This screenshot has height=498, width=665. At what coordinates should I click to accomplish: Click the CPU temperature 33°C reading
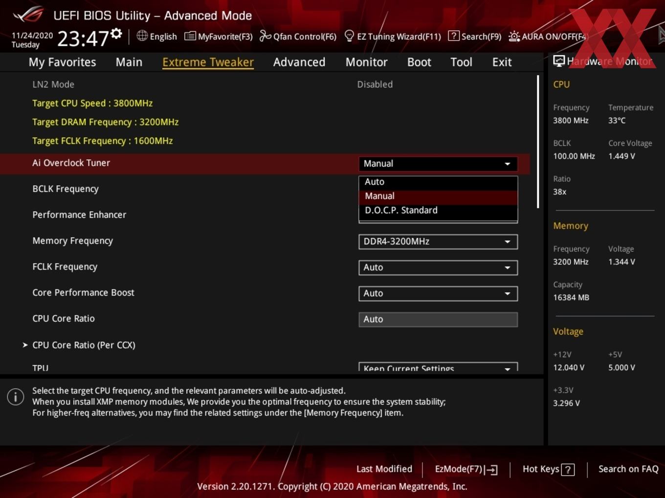[617, 120]
